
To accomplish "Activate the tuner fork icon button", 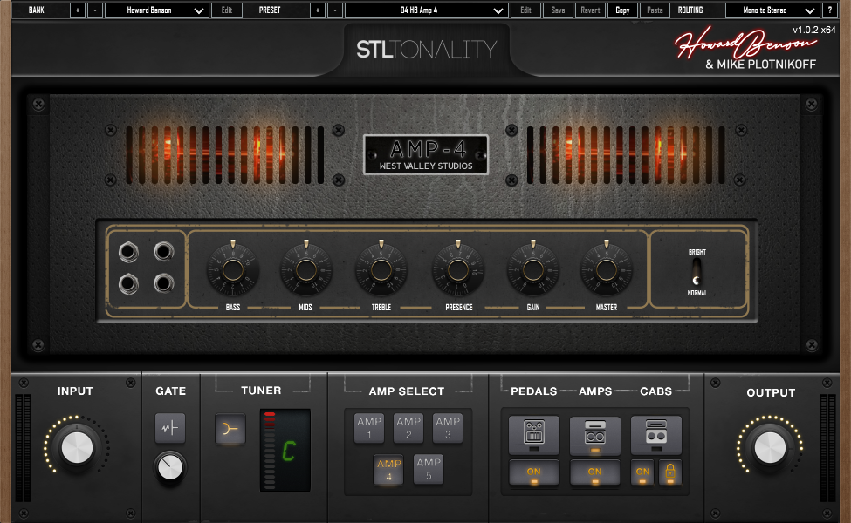I will (230, 429).
